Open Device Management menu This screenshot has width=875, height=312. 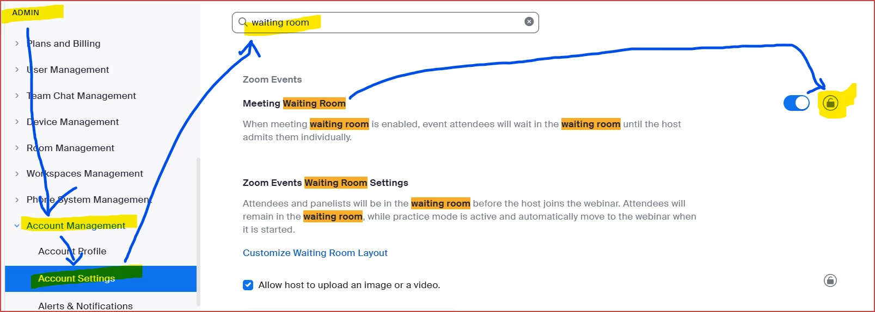click(x=72, y=122)
